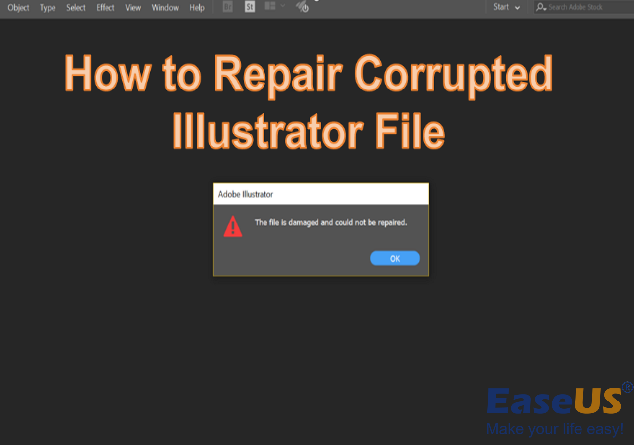634x445 pixels.
Task: Open the Type menu
Action: (47, 7)
